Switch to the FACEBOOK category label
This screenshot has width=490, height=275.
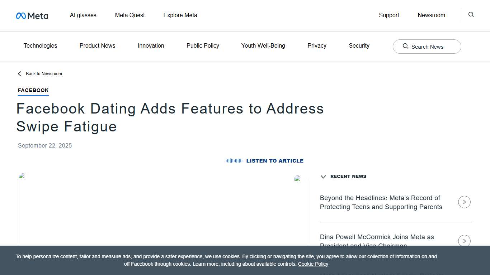tap(33, 90)
